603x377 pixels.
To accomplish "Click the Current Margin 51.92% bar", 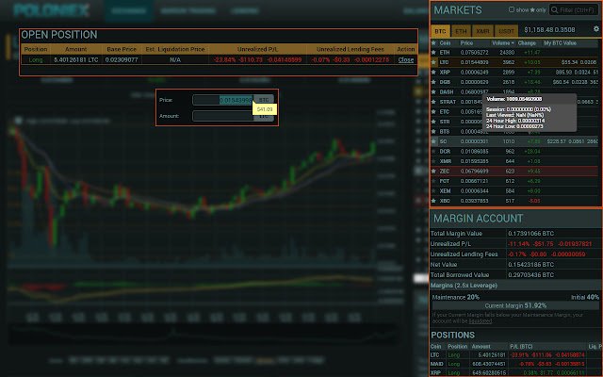I will click(515, 305).
